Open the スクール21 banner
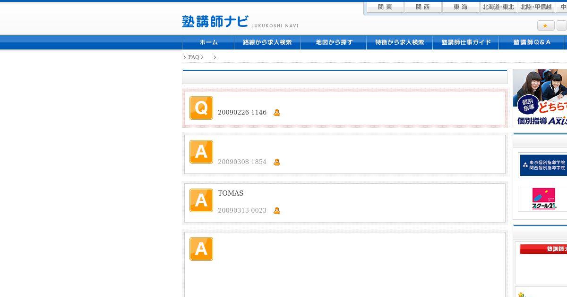567x297 pixels. [x=543, y=198]
